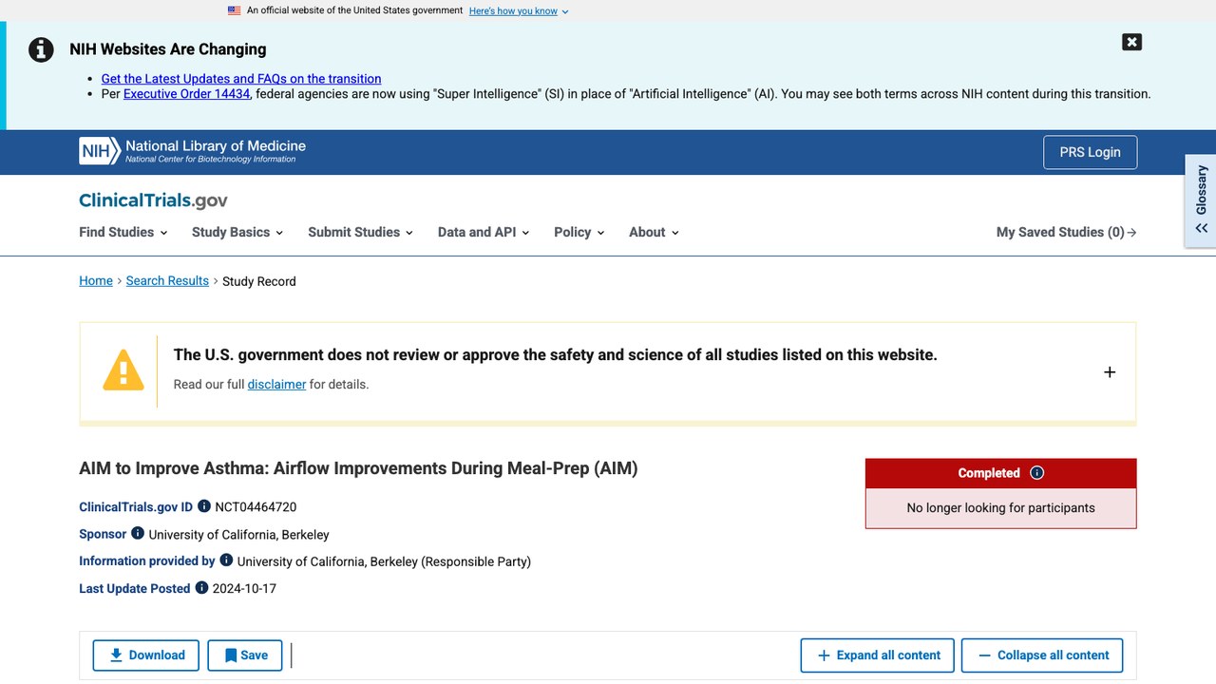
Task: Expand 'Here's how you know' dropdown
Action: tap(519, 11)
